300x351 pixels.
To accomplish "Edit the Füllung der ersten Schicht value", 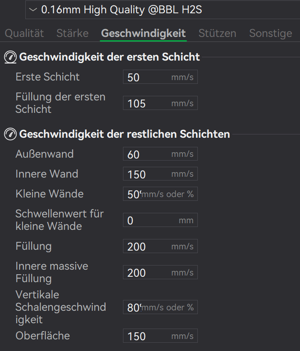I will coord(145,103).
